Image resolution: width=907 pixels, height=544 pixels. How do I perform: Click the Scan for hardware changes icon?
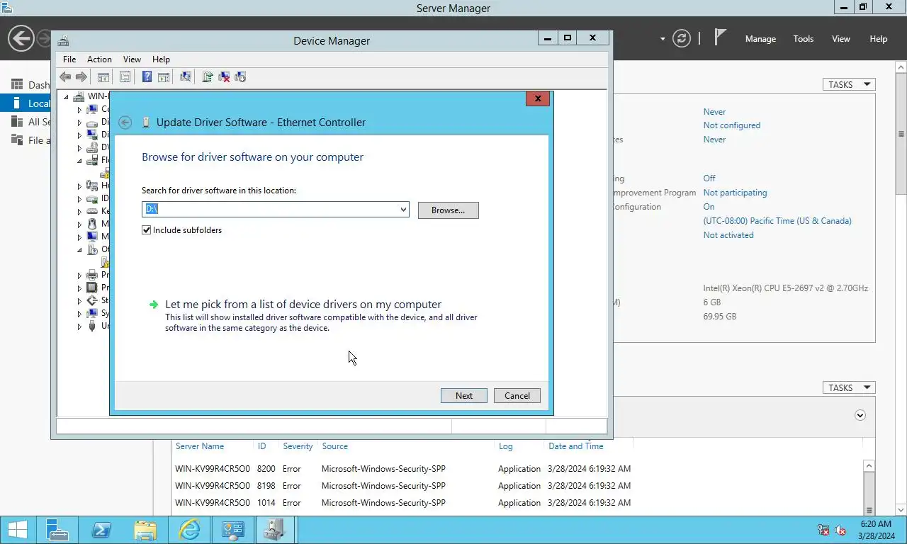pyautogui.click(x=186, y=76)
